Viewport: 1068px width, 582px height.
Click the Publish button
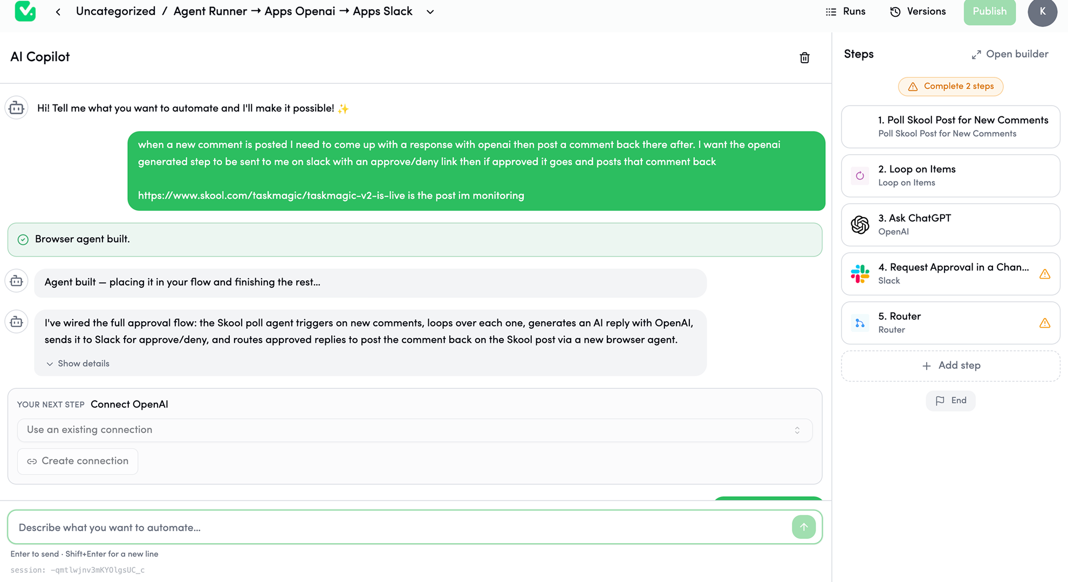pyautogui.click(x=989, y=12)
